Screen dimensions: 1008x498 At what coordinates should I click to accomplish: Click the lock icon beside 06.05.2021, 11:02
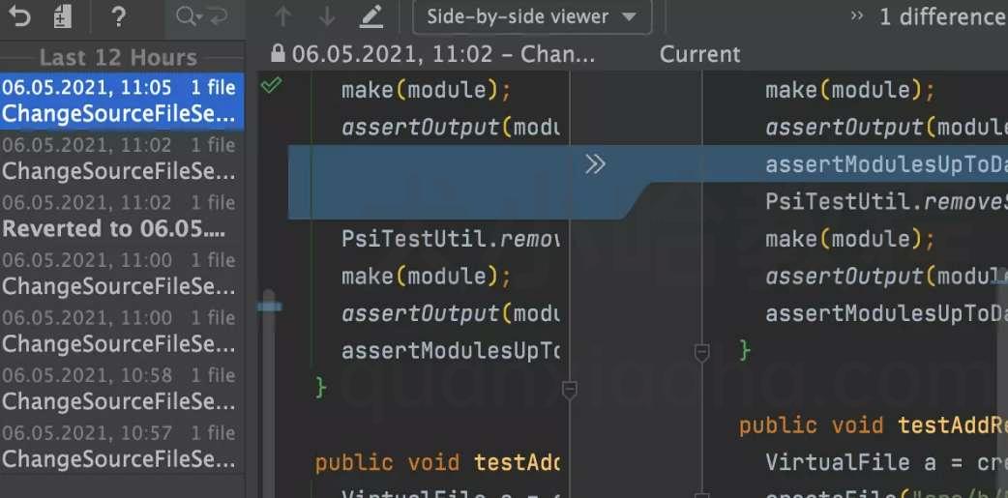[278, 53]
